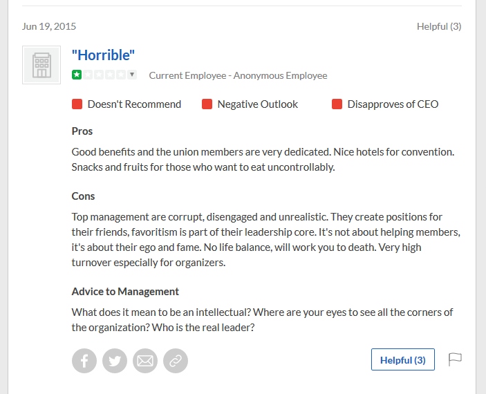Image resolution: width=486 pixels, height=394 pixels.
Task: Copy review link with chain icon
Action: 176,361
